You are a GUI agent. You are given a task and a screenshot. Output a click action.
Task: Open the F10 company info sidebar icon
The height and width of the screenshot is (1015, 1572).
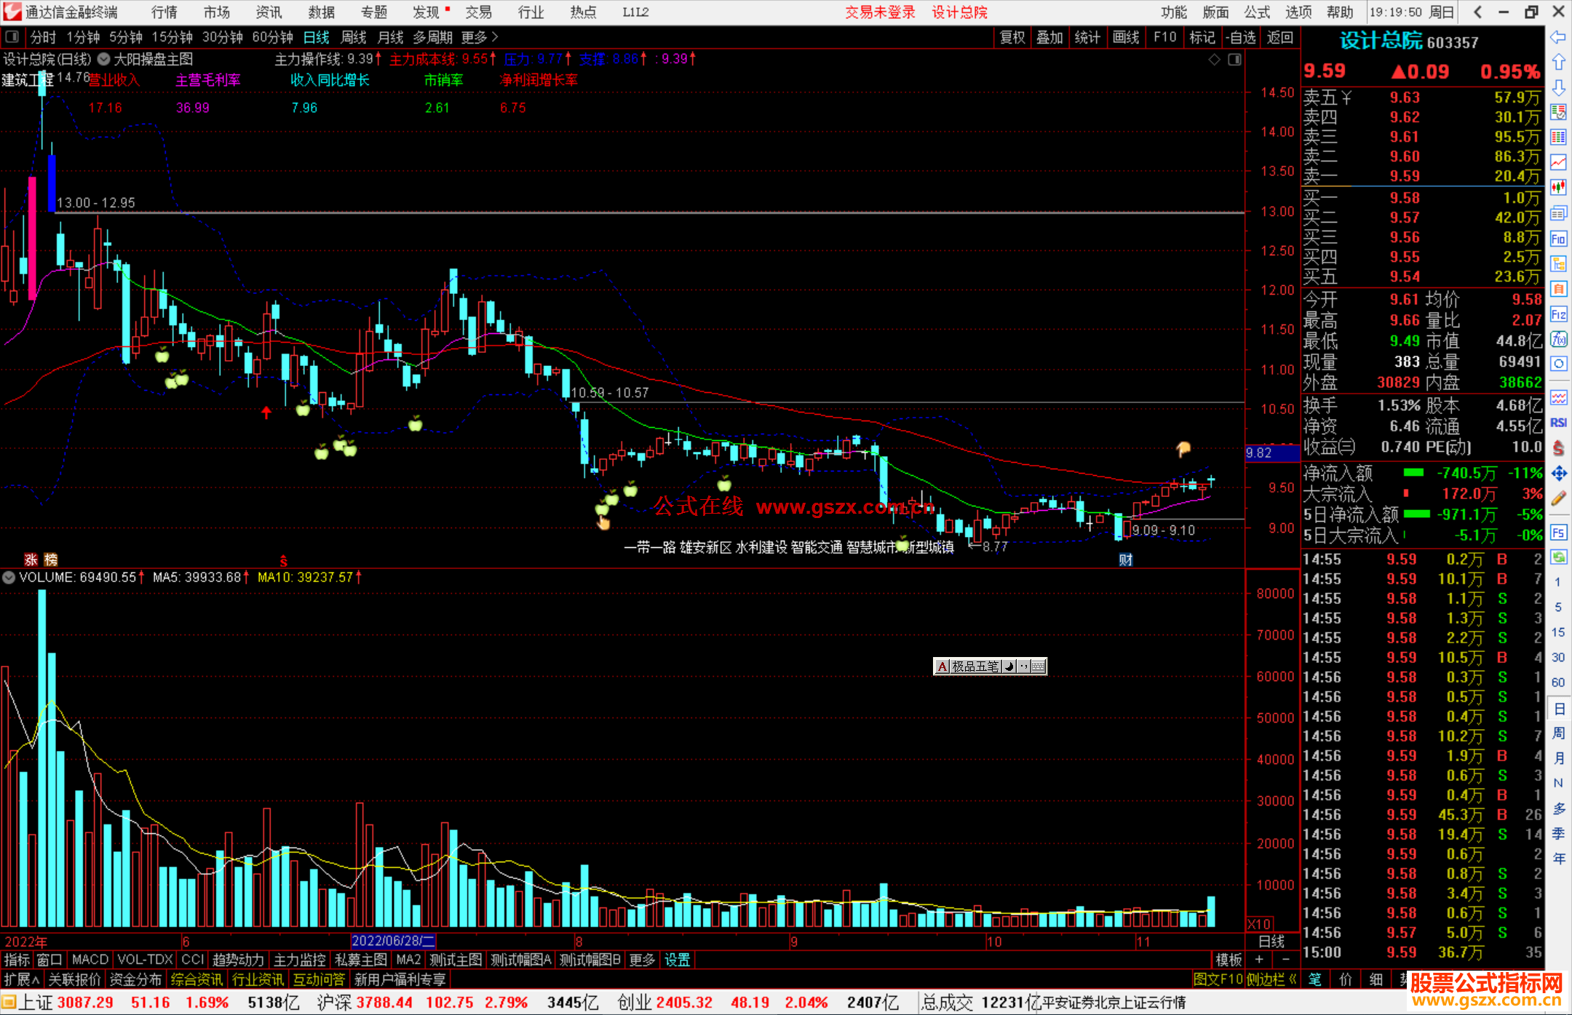coord(1558,239)
